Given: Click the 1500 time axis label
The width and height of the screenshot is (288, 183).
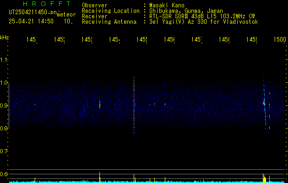Looking at the screenshot, I should (x=280, y=39).
